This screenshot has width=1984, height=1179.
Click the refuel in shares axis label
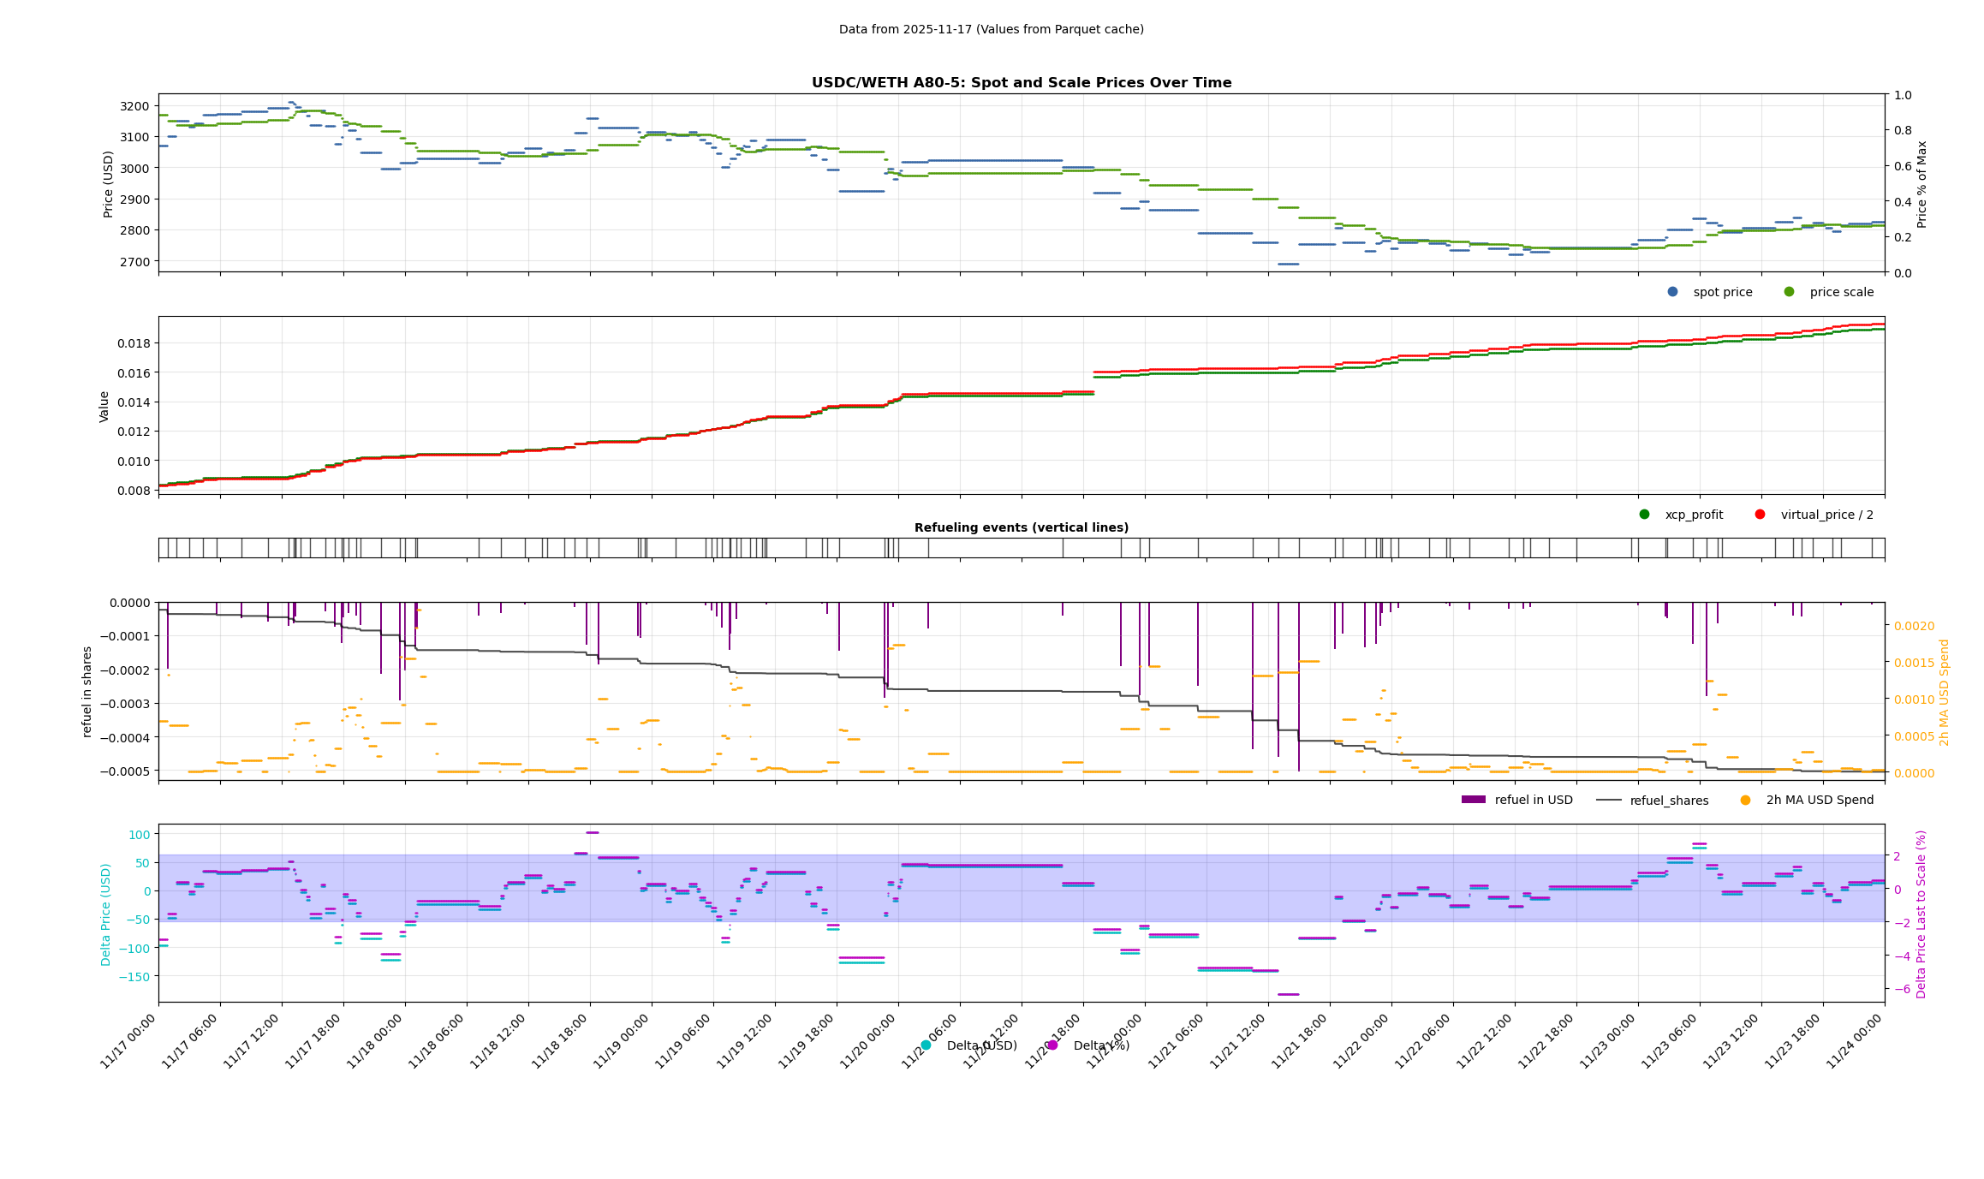click(x=86, y=691)
